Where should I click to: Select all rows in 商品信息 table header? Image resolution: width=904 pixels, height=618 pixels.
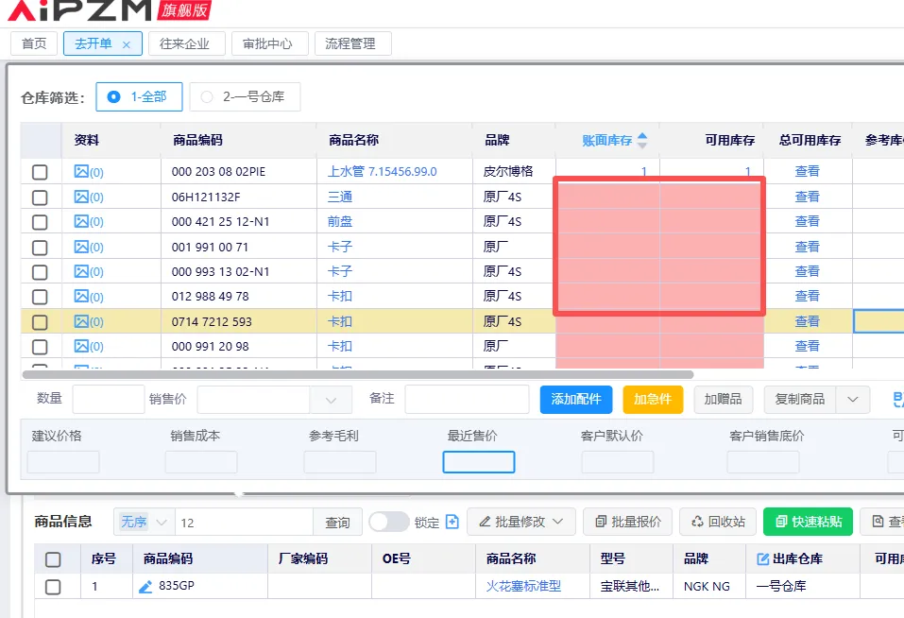pyautogui.click(x=53, y=559)
